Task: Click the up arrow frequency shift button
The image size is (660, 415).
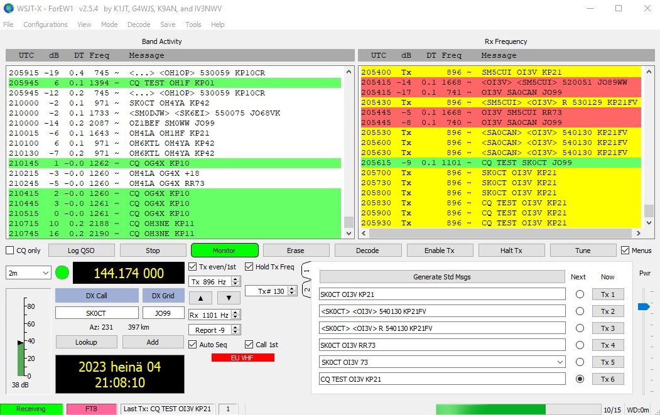Action: pyautogui.click(x=201, y=298)
